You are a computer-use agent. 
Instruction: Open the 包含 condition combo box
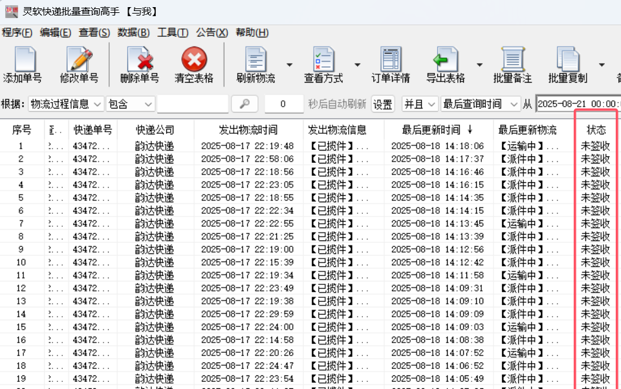pyautogui.click(x=130, y=104)
